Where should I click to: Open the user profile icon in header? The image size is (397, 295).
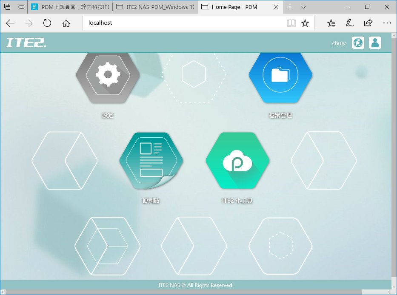tap(375, 43)
